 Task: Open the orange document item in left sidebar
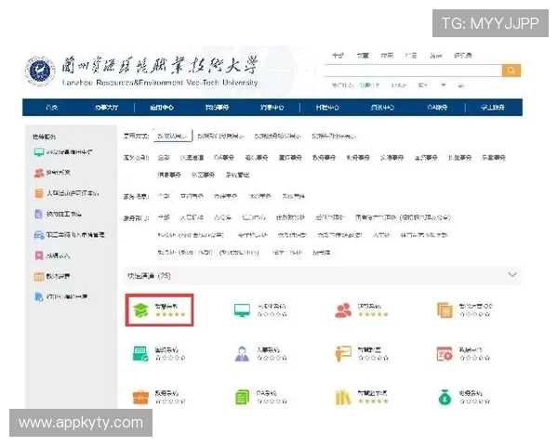pyautogui.click(x=67, y=193)
